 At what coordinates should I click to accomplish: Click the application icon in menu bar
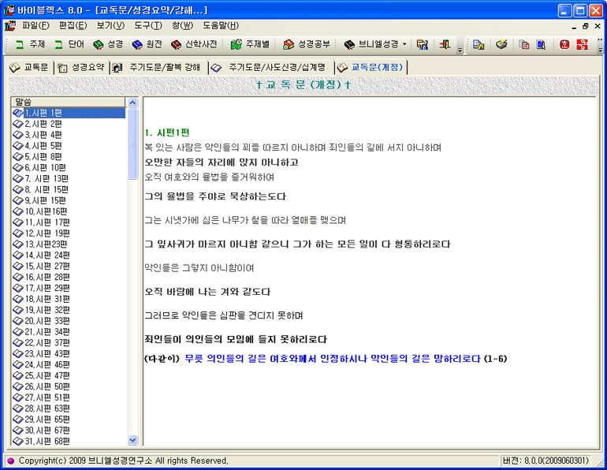10,26
